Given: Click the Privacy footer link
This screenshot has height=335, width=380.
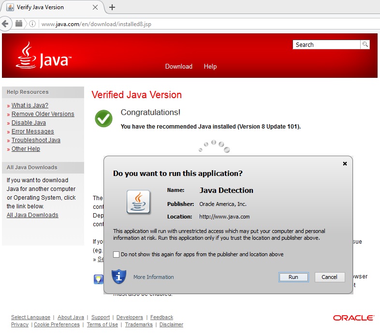Looking at the screenshot, I should 20,324.
